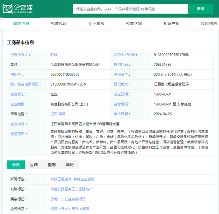Click the 清障 business tag link

tap(85, 209)
